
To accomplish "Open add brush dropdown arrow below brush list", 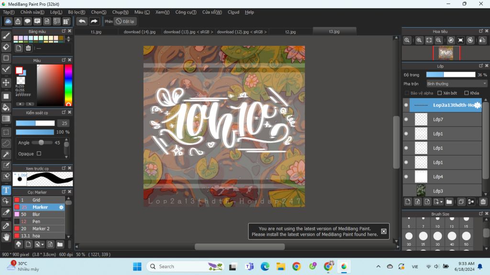I will (x=43, y=244).
